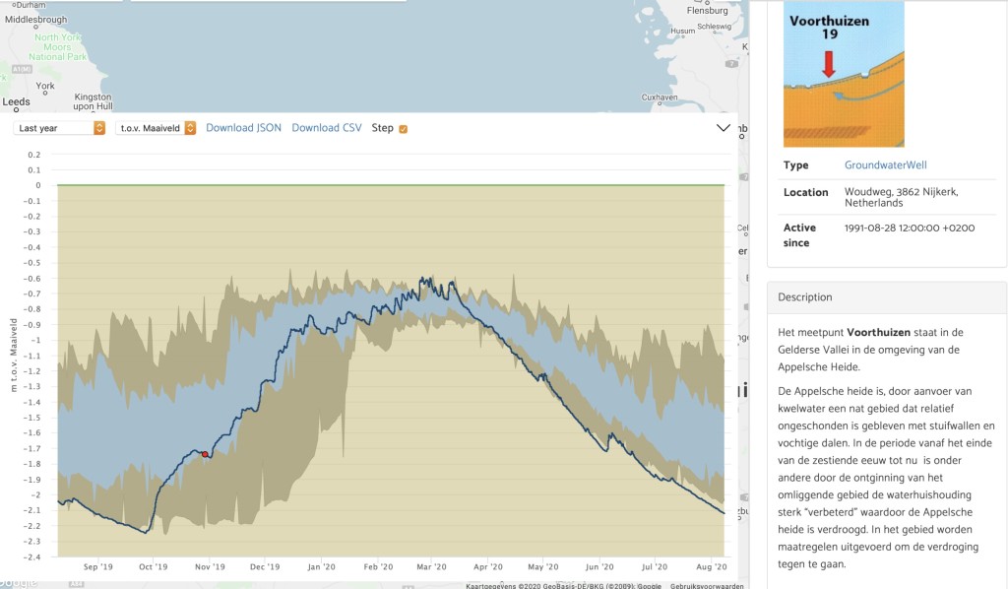This screenshot has height=589, width=1008.
Task: Click Middlesbrough label on the map
Action: [x=36, y=20]
